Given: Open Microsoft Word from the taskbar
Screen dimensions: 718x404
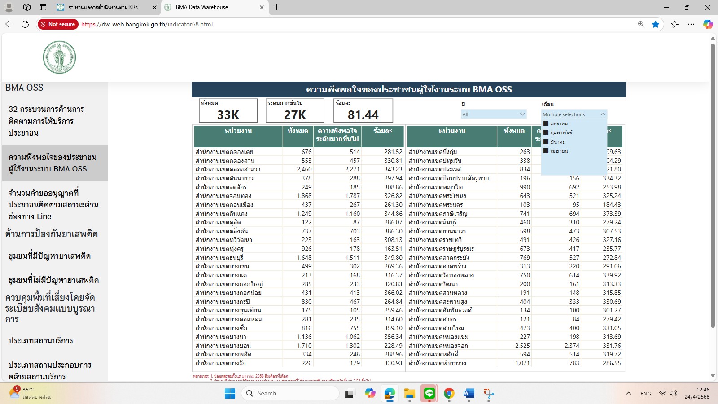Looking at the screenshot, I should pyautogui.click(x=469, y=393).
